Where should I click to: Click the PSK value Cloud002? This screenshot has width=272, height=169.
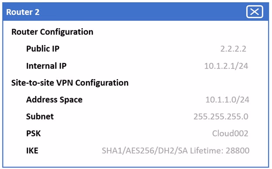pyautogui.click(x=230, y=133)
